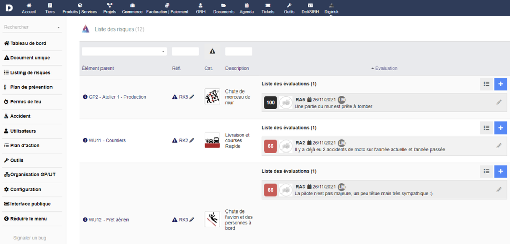Edit evaluation RA5 with pencil
Image resolution: width=510 pixels, height=244 pixels.
pyautogui.click(x=499, y=102)
